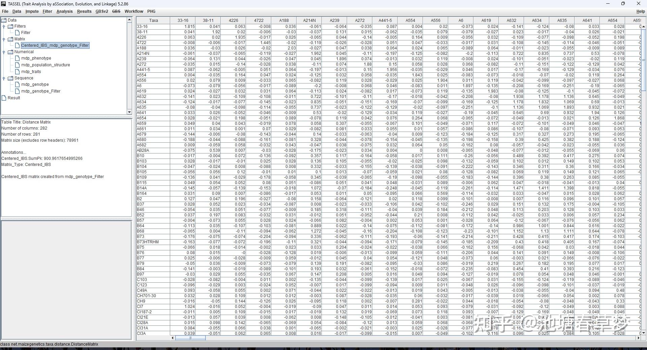Click the A214N taxa row label
Viewport: 647px width, 350px height.
tap(153, 54)
